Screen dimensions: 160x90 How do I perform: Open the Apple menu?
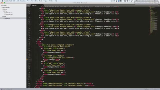(2, 1)
